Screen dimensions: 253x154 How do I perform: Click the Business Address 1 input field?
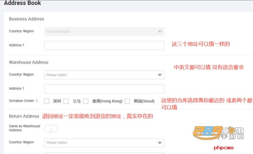coord(104,45)
